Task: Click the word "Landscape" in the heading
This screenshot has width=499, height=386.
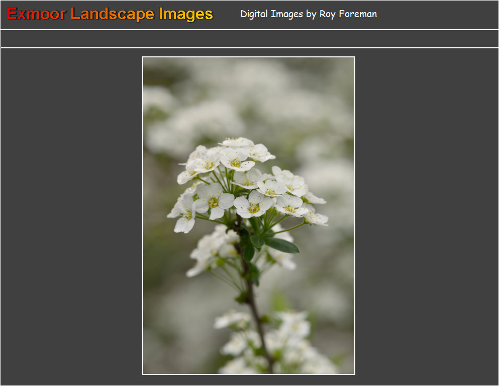Action: coord(112,14)
